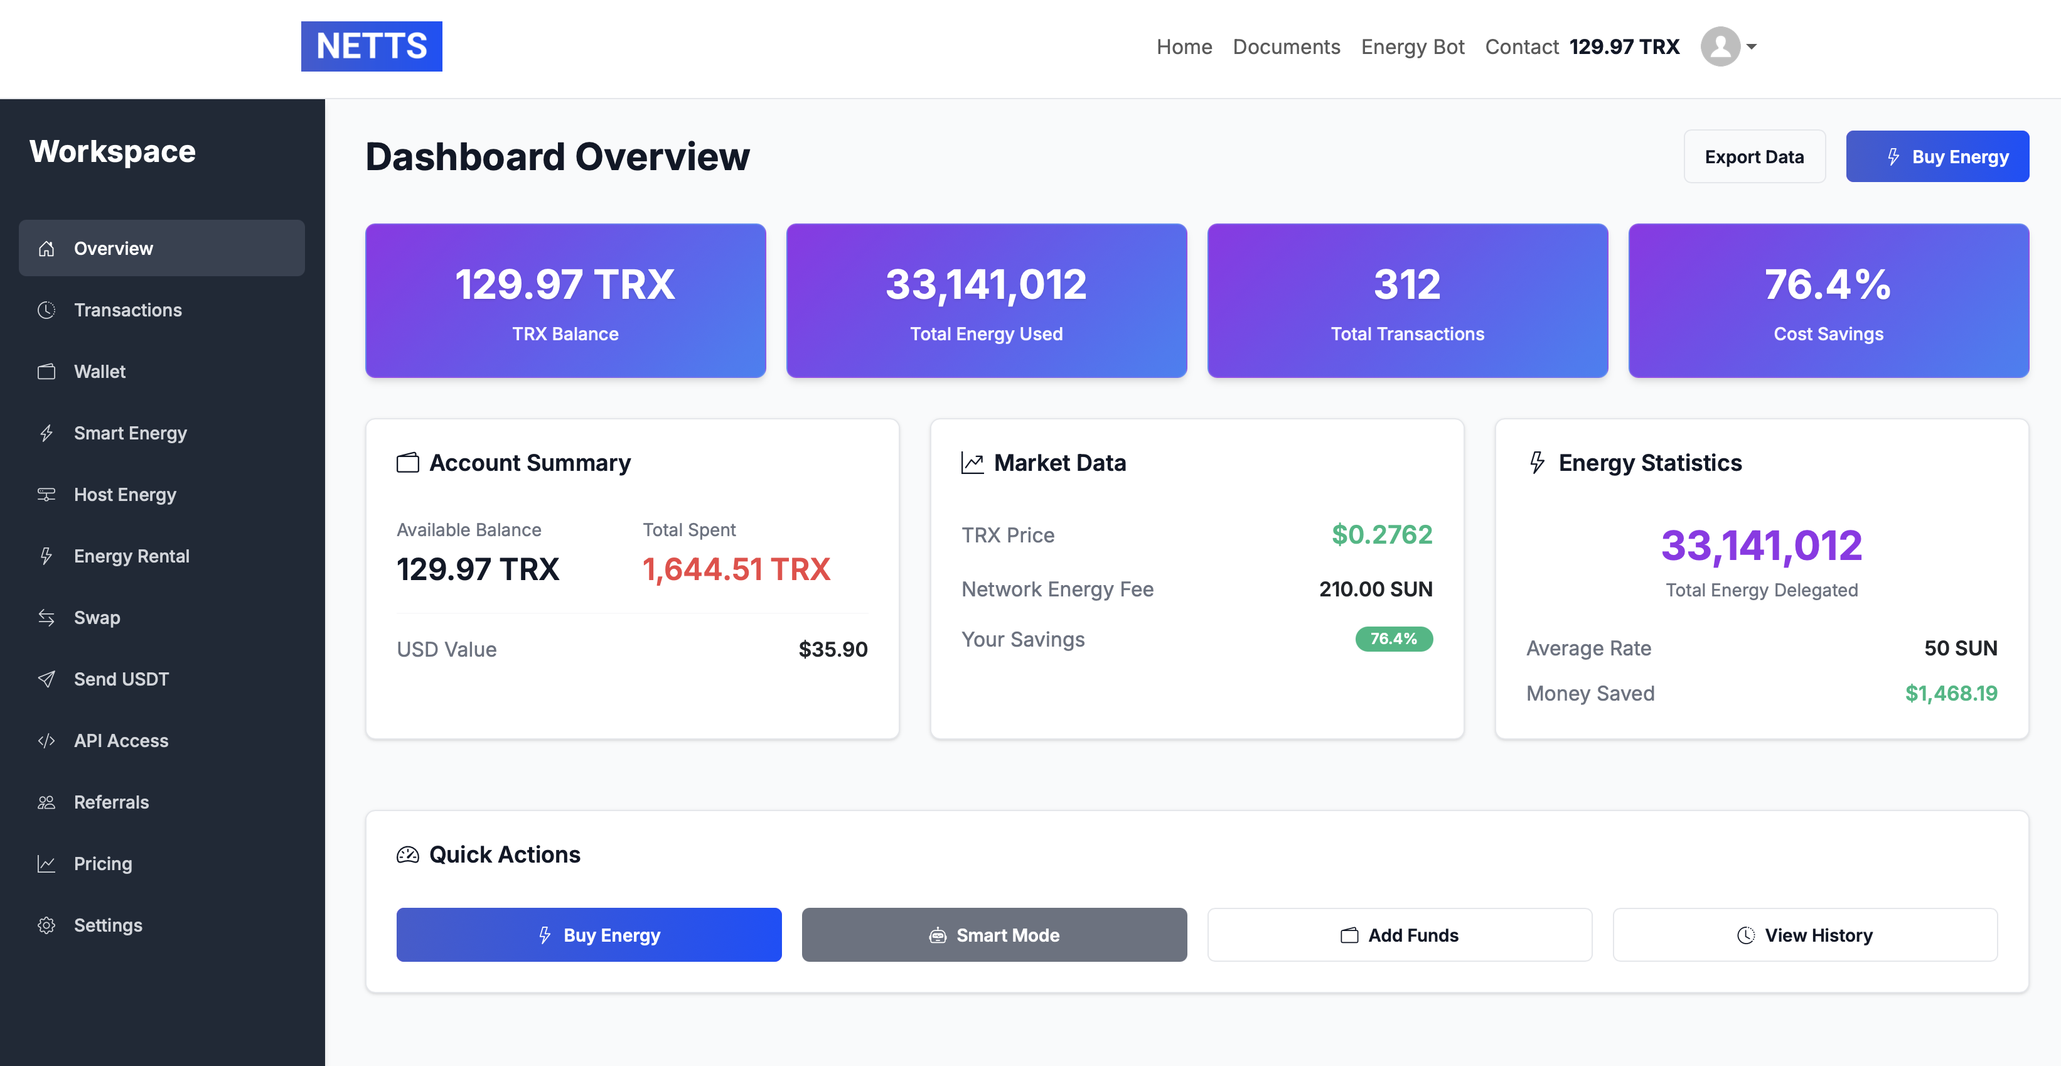Screen dimensions: 2061x1066
Task: Select the Overview home icon in sidebar
Action: point(46,247)
